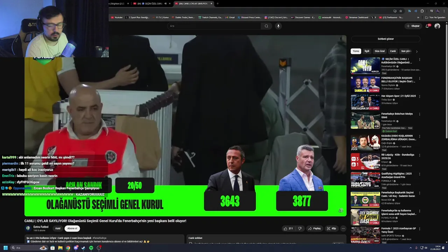Bookmark this page with the star icon
Image resolution: width=448 pixels, height=252 pixels.
[x=401, y=11]
